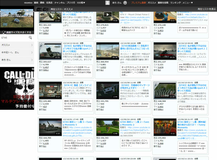Image resolution: width=217 pixels, height=160 pixels.
Task: Click mylist count 1,129 link
Action: tap(103, 143)
